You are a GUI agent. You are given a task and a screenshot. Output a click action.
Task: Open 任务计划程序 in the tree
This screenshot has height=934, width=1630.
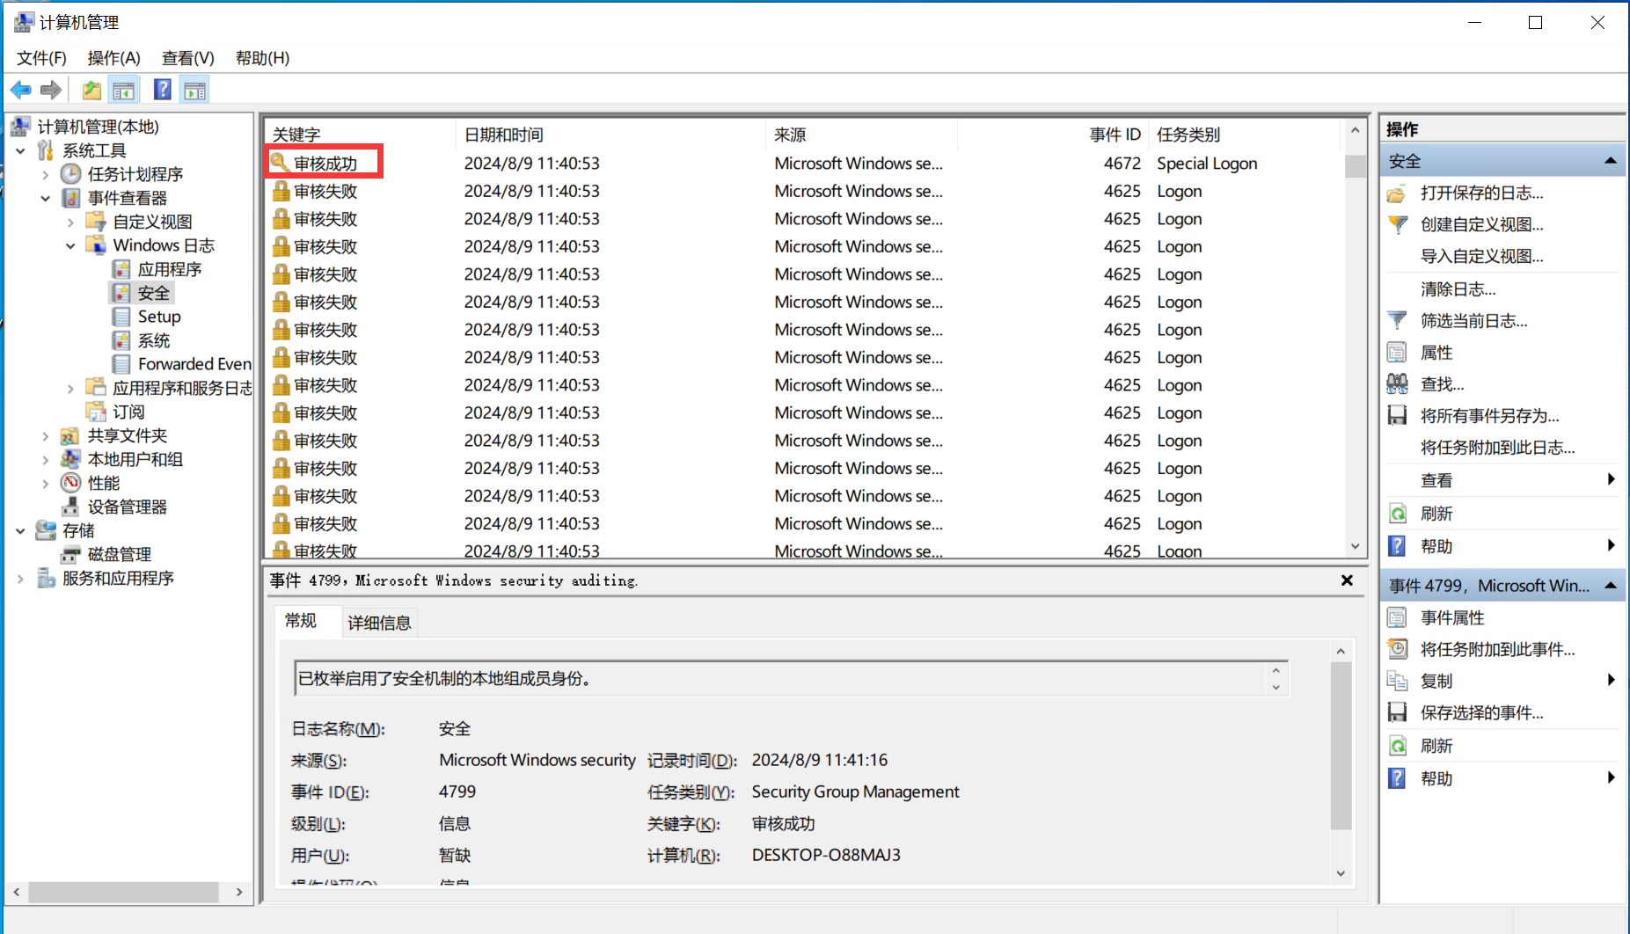(x=135, y=174)
